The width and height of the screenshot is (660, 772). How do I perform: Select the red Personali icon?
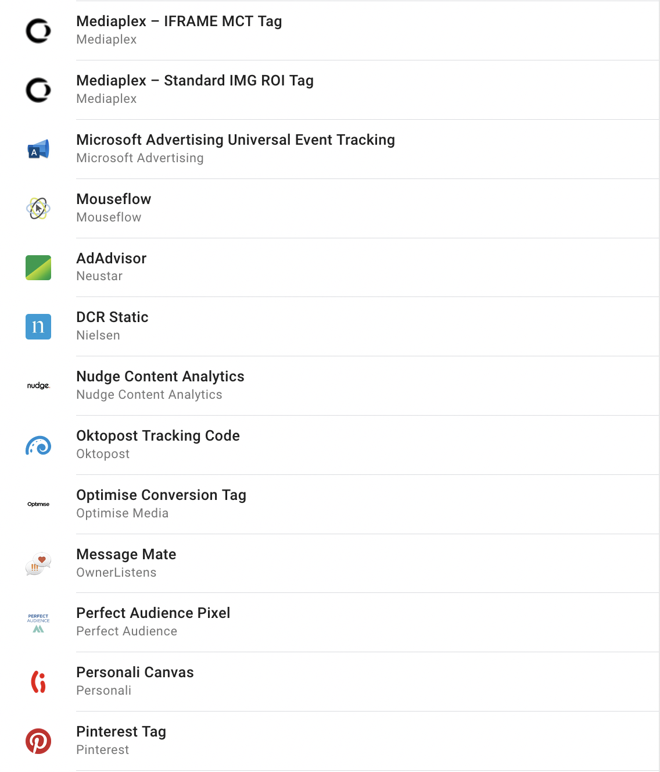[x=38, y=682]
